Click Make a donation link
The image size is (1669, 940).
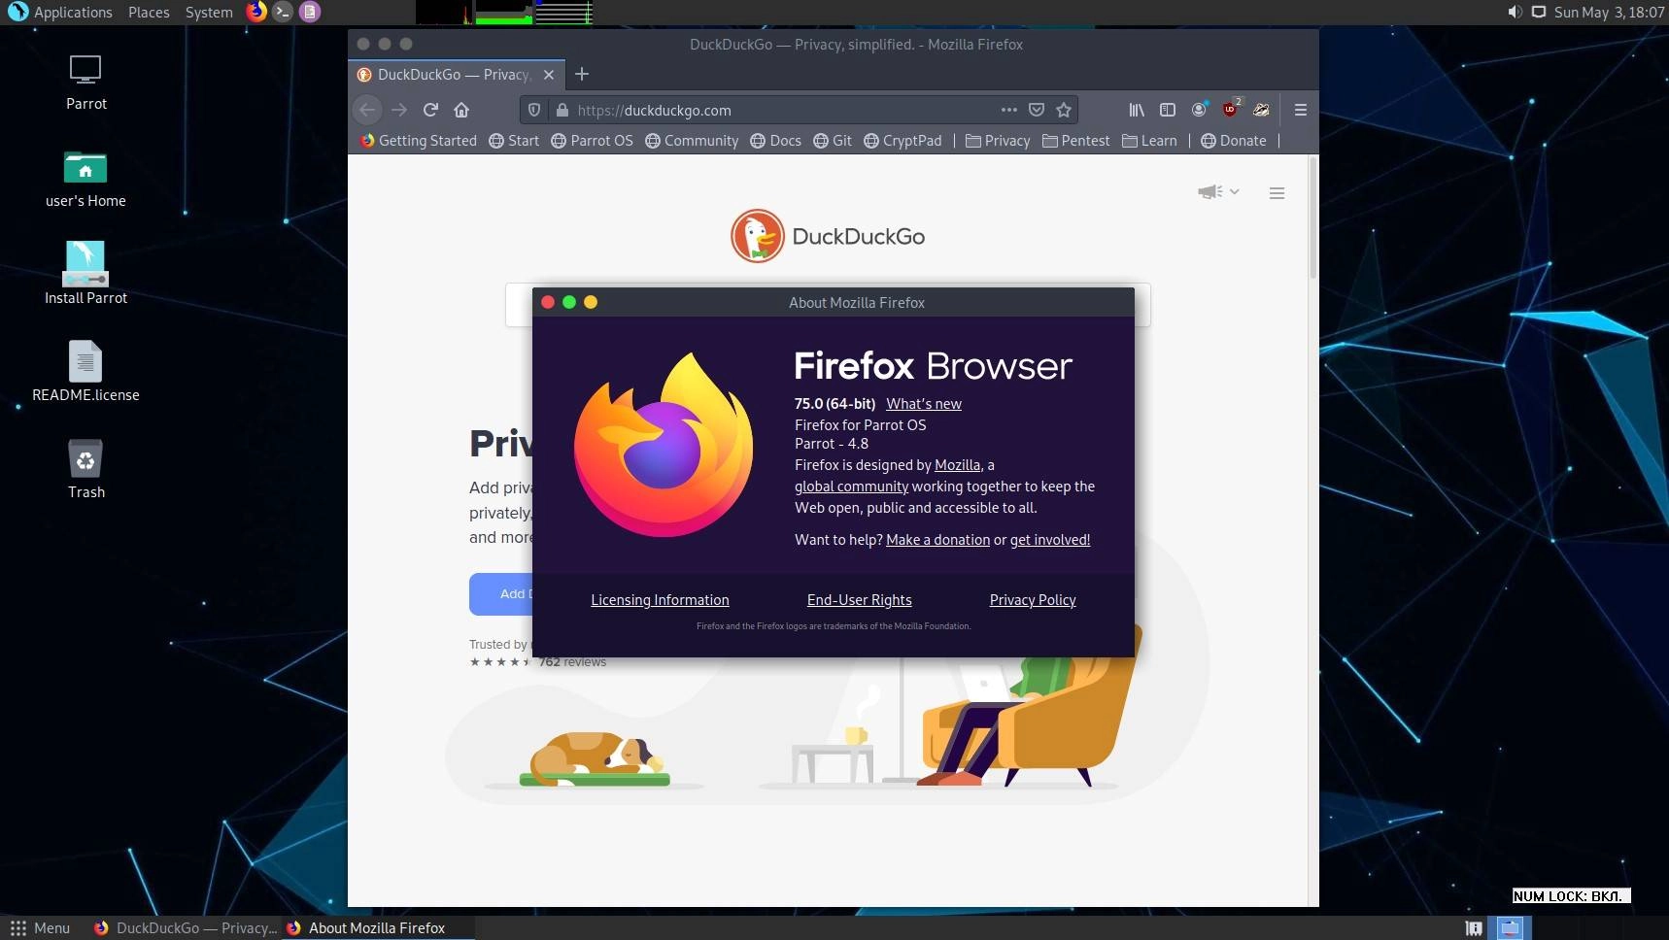(x=937, y=539)
